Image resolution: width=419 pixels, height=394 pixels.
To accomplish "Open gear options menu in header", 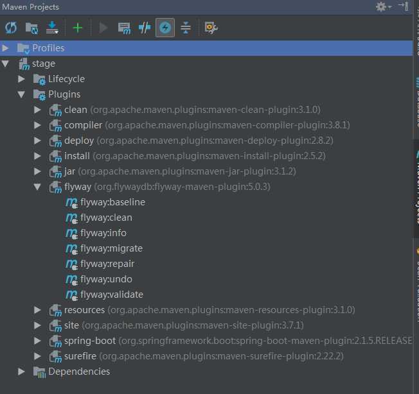I will [x=383, y=6].
